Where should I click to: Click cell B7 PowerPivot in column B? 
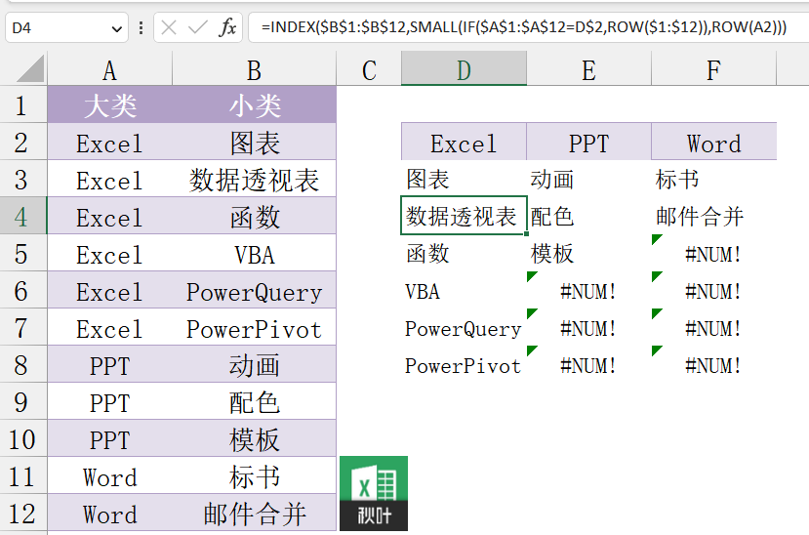coord(254,328)
